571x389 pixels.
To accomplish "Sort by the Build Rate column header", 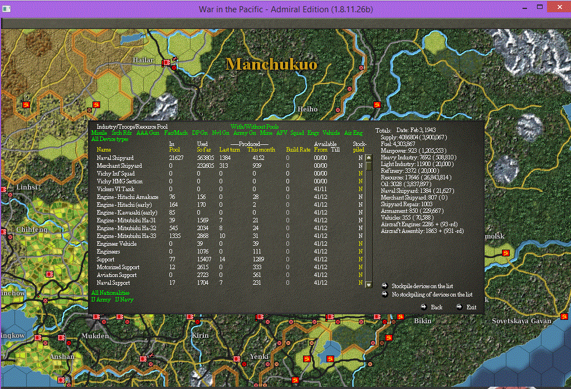I will tap(298, 150).
